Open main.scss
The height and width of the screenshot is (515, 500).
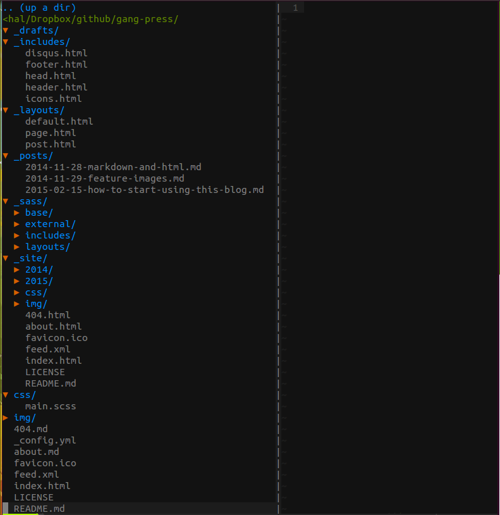point(51,406)
